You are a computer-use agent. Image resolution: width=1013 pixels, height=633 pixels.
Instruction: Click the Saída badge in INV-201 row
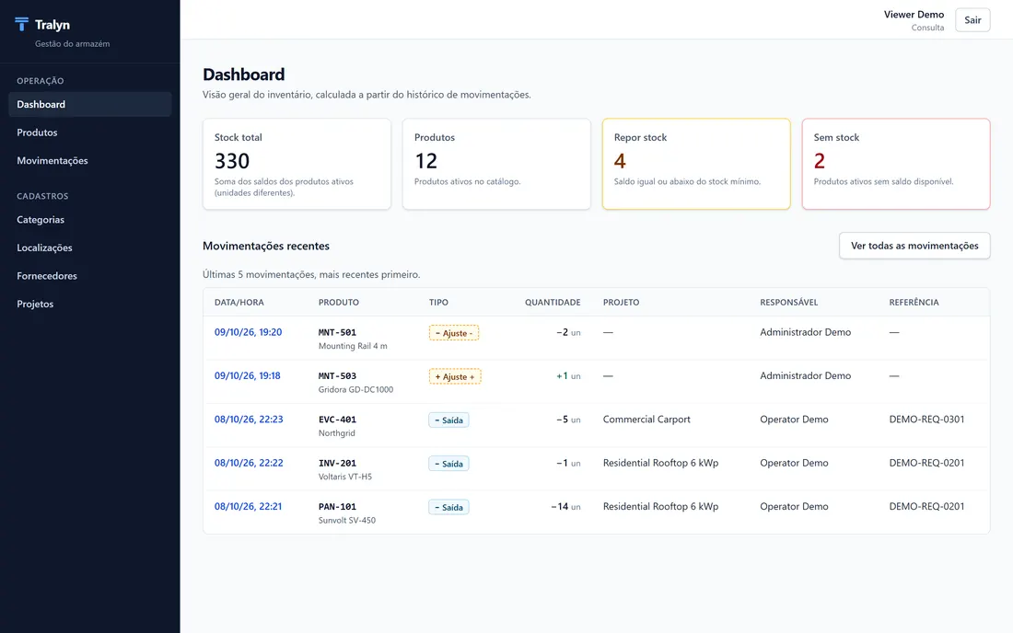[x=448, y=464]
